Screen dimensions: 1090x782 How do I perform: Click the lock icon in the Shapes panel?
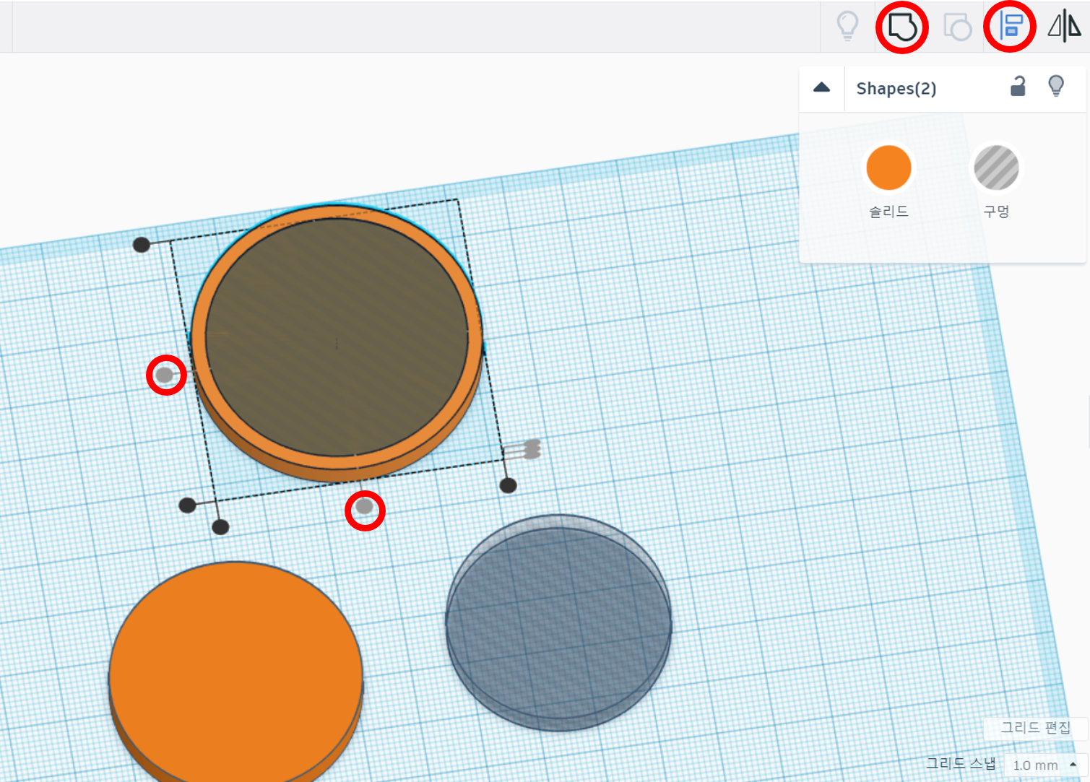[x=1018, y=87]
